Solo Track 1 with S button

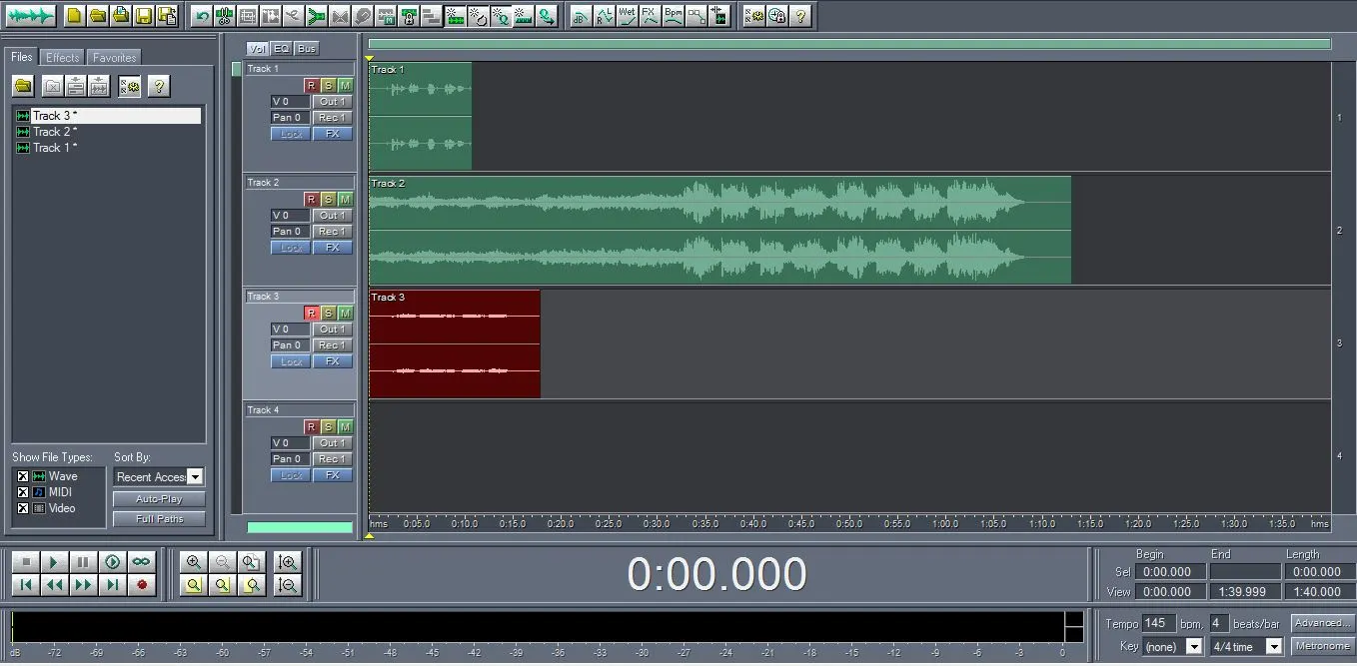[328, 86]
